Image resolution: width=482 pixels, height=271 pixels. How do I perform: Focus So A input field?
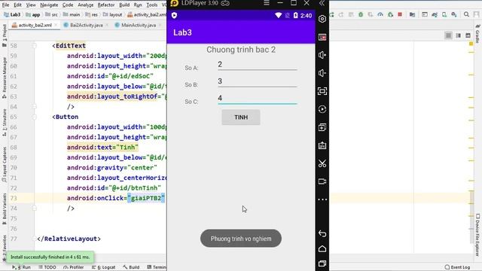258,65
